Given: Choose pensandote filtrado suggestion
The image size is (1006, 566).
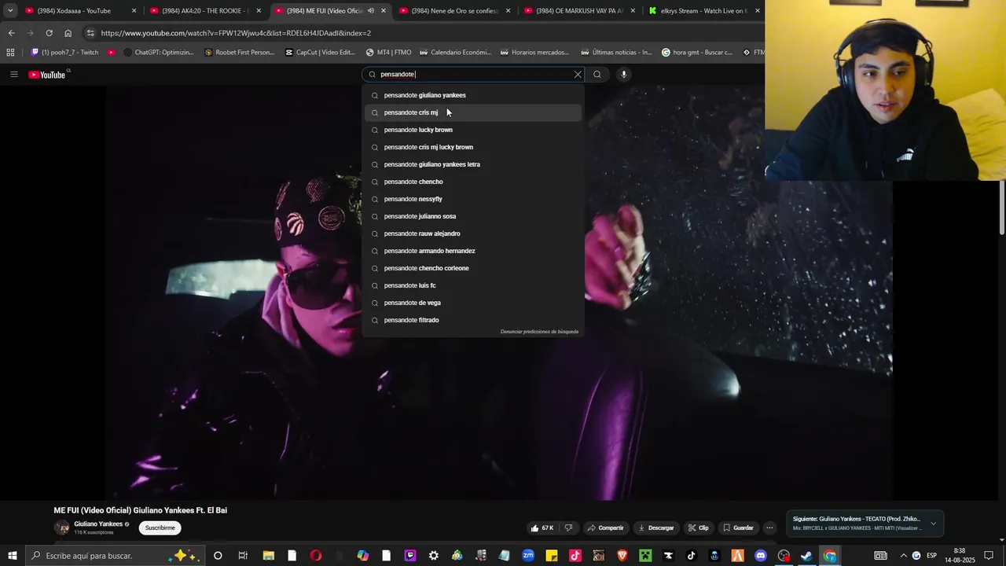Looking at the screenshot, I should 473,320.
